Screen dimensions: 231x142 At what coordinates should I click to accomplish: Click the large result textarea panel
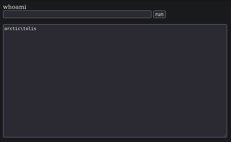[x=115, y=81]
